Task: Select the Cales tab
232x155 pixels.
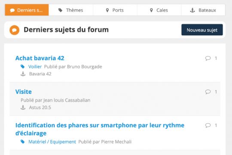Action: tap(159, 10)
